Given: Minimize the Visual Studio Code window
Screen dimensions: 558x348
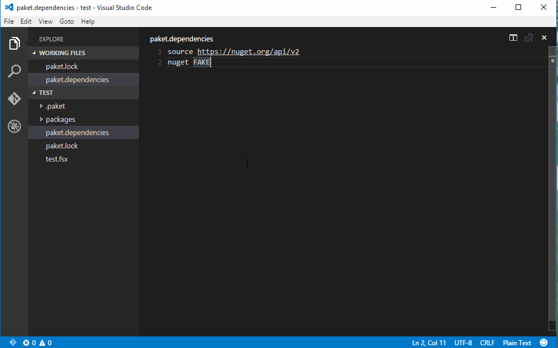Looking at the screenshot, I should 493,8.
